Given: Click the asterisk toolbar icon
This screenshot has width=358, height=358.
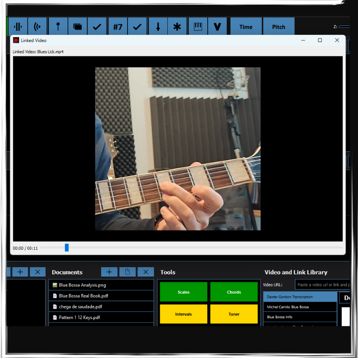Looking at the screenshot, I should [177, 26].
